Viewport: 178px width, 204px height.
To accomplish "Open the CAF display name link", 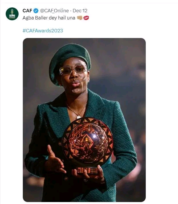I will pos(27,11).
